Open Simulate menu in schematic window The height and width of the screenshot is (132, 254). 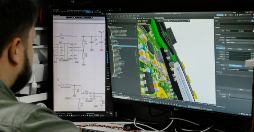click(x=75, y=12)
